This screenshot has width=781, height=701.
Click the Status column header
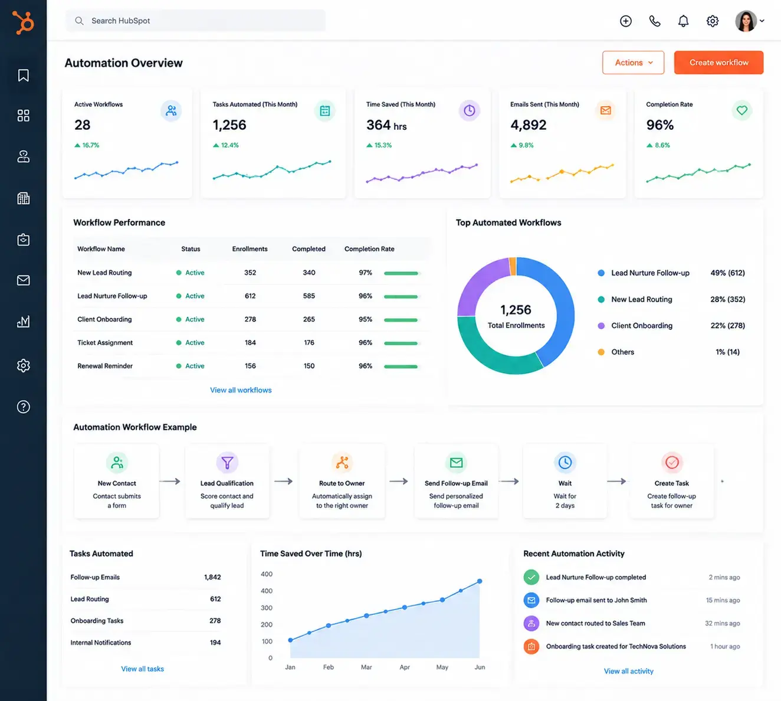[x=191, y=249]
